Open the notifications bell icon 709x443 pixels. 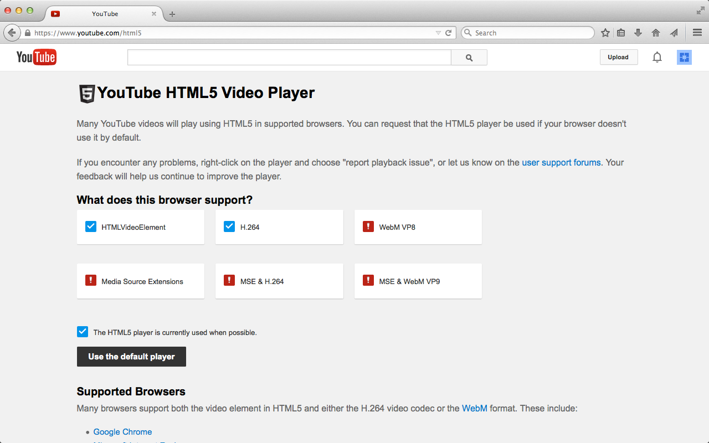coord(657,57)
